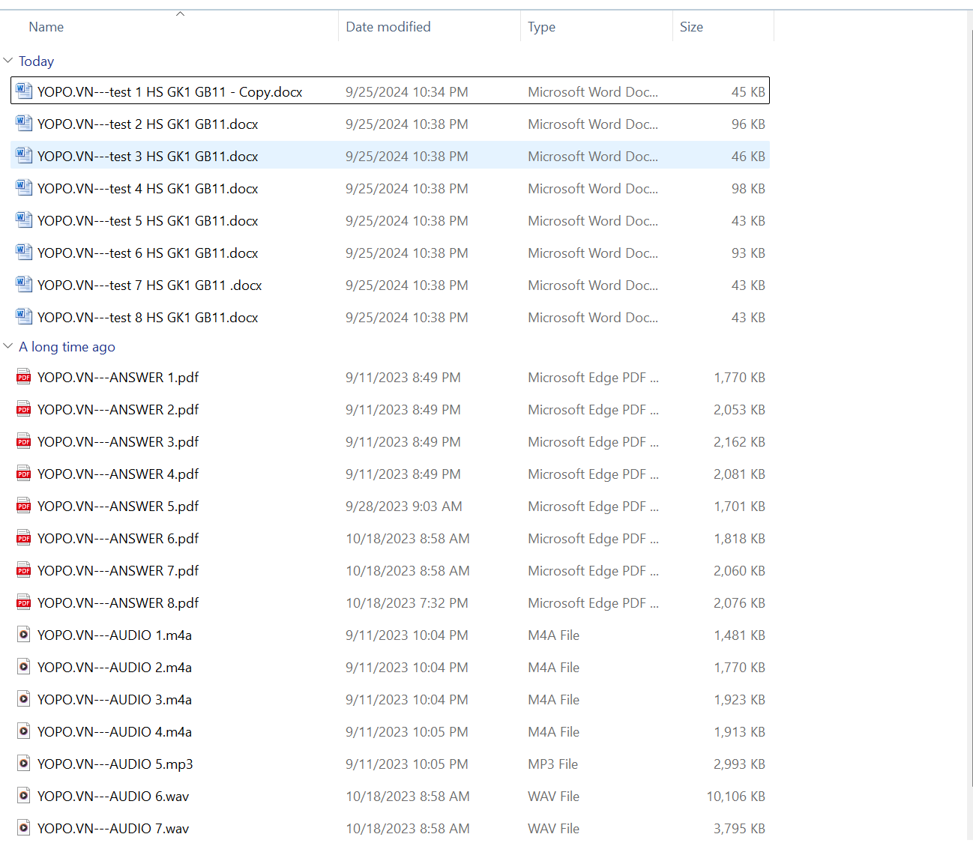Viewport: 973px width, 843px height.
Task: Click Word icon of test 8 HS GK1 GB11.docx
Action: 24,317
